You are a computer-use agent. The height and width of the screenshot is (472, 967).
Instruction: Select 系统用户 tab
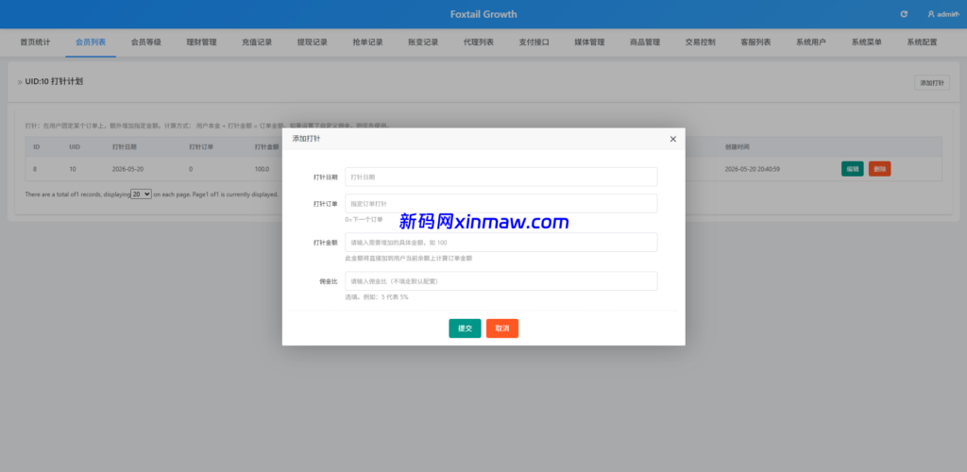click(811, 42)
